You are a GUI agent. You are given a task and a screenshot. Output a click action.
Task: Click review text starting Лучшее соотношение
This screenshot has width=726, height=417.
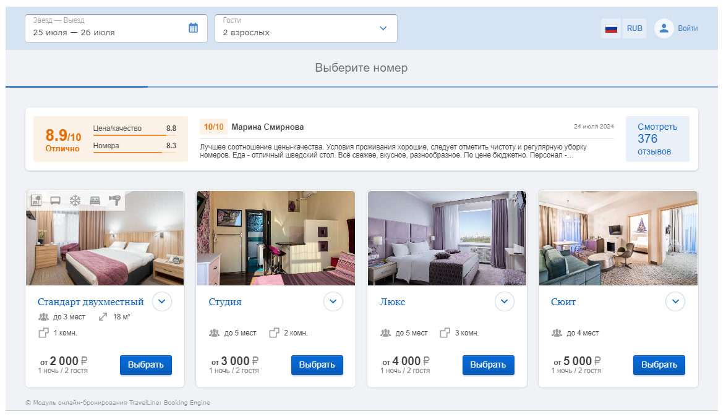click(393, 151)
